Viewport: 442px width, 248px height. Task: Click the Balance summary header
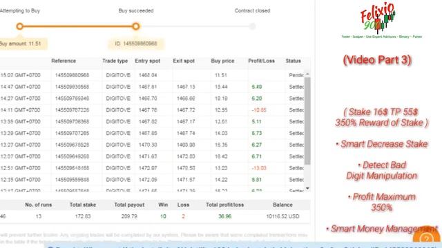282,205
